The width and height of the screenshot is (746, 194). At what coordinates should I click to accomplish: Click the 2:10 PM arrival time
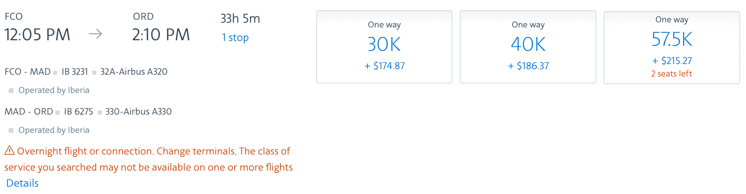161,35
